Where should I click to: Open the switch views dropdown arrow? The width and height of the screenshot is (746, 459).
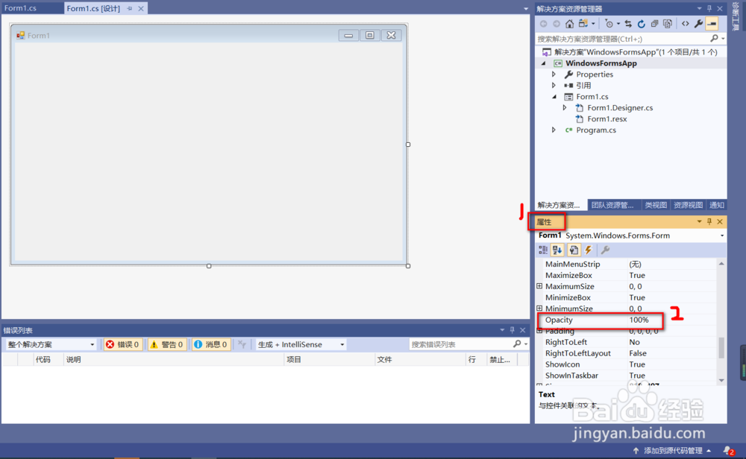[x=593, y=24]
